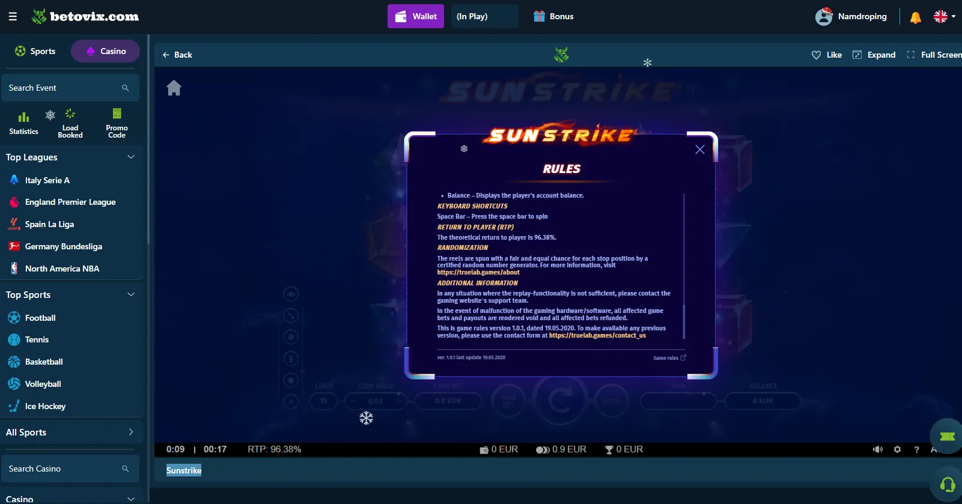Open the Wallet
The image size is (962, 504).
click(416, 16)
